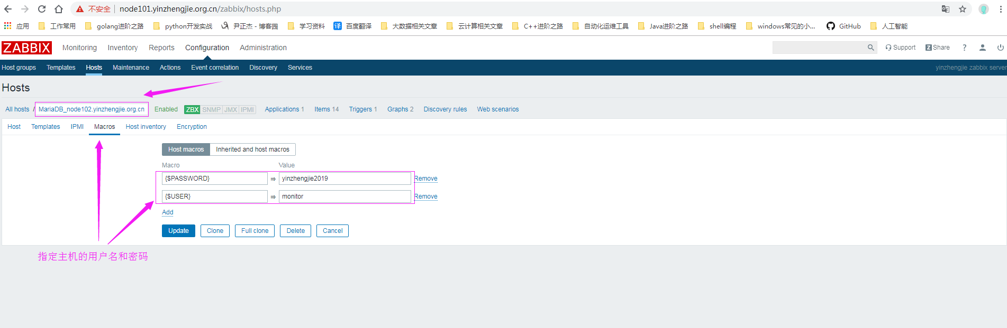1007x328 pixels.
Task: Click the insecure site warning icon
Action: (x=80, y=9)
